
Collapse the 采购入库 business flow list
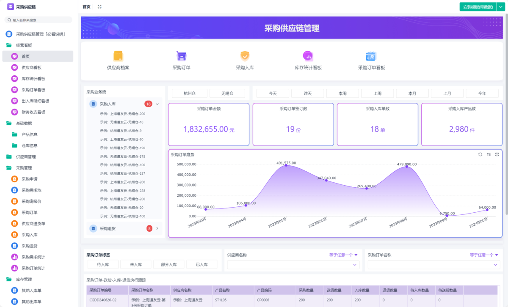click(157, 104)
